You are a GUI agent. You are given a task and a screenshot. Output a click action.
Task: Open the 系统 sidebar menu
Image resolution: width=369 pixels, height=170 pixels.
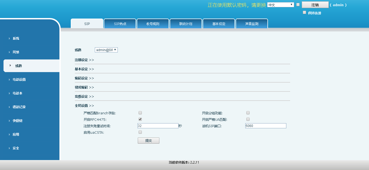(16, 38)
